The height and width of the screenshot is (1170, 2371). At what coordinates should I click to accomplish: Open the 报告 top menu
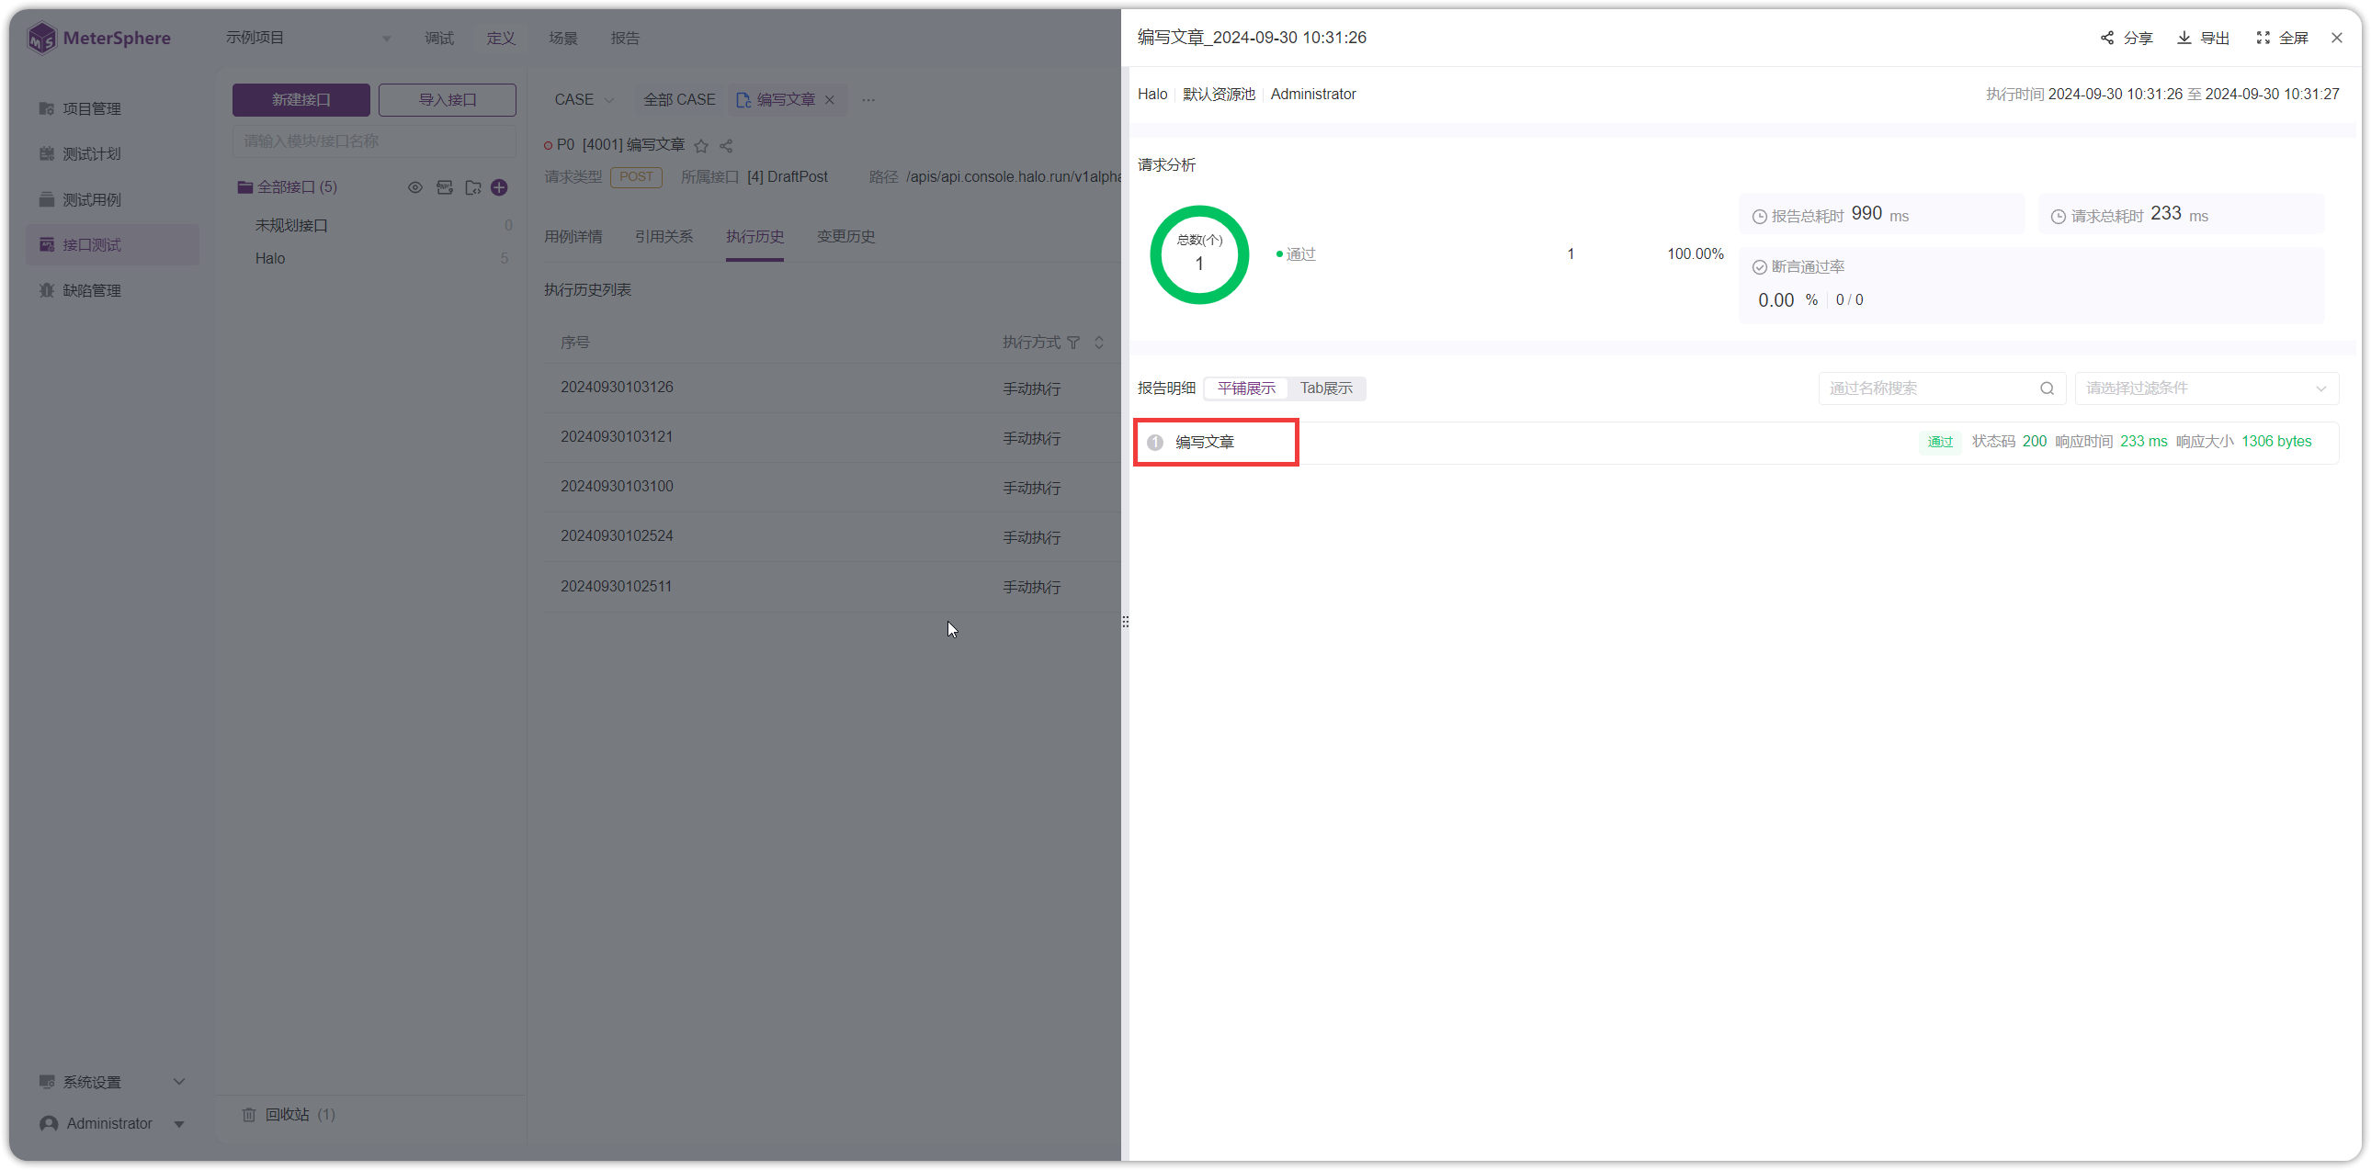coord(625,38)
